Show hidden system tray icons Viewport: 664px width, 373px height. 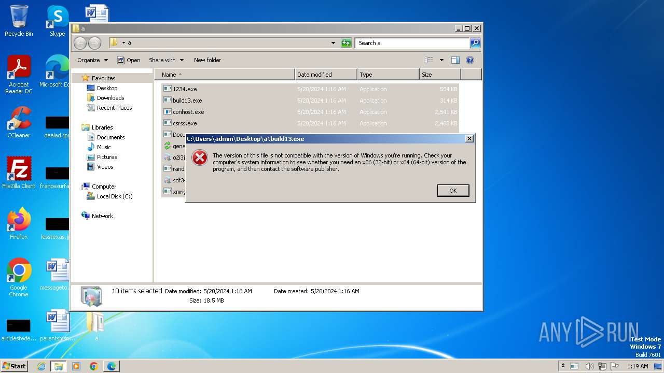tap(563, 366)
